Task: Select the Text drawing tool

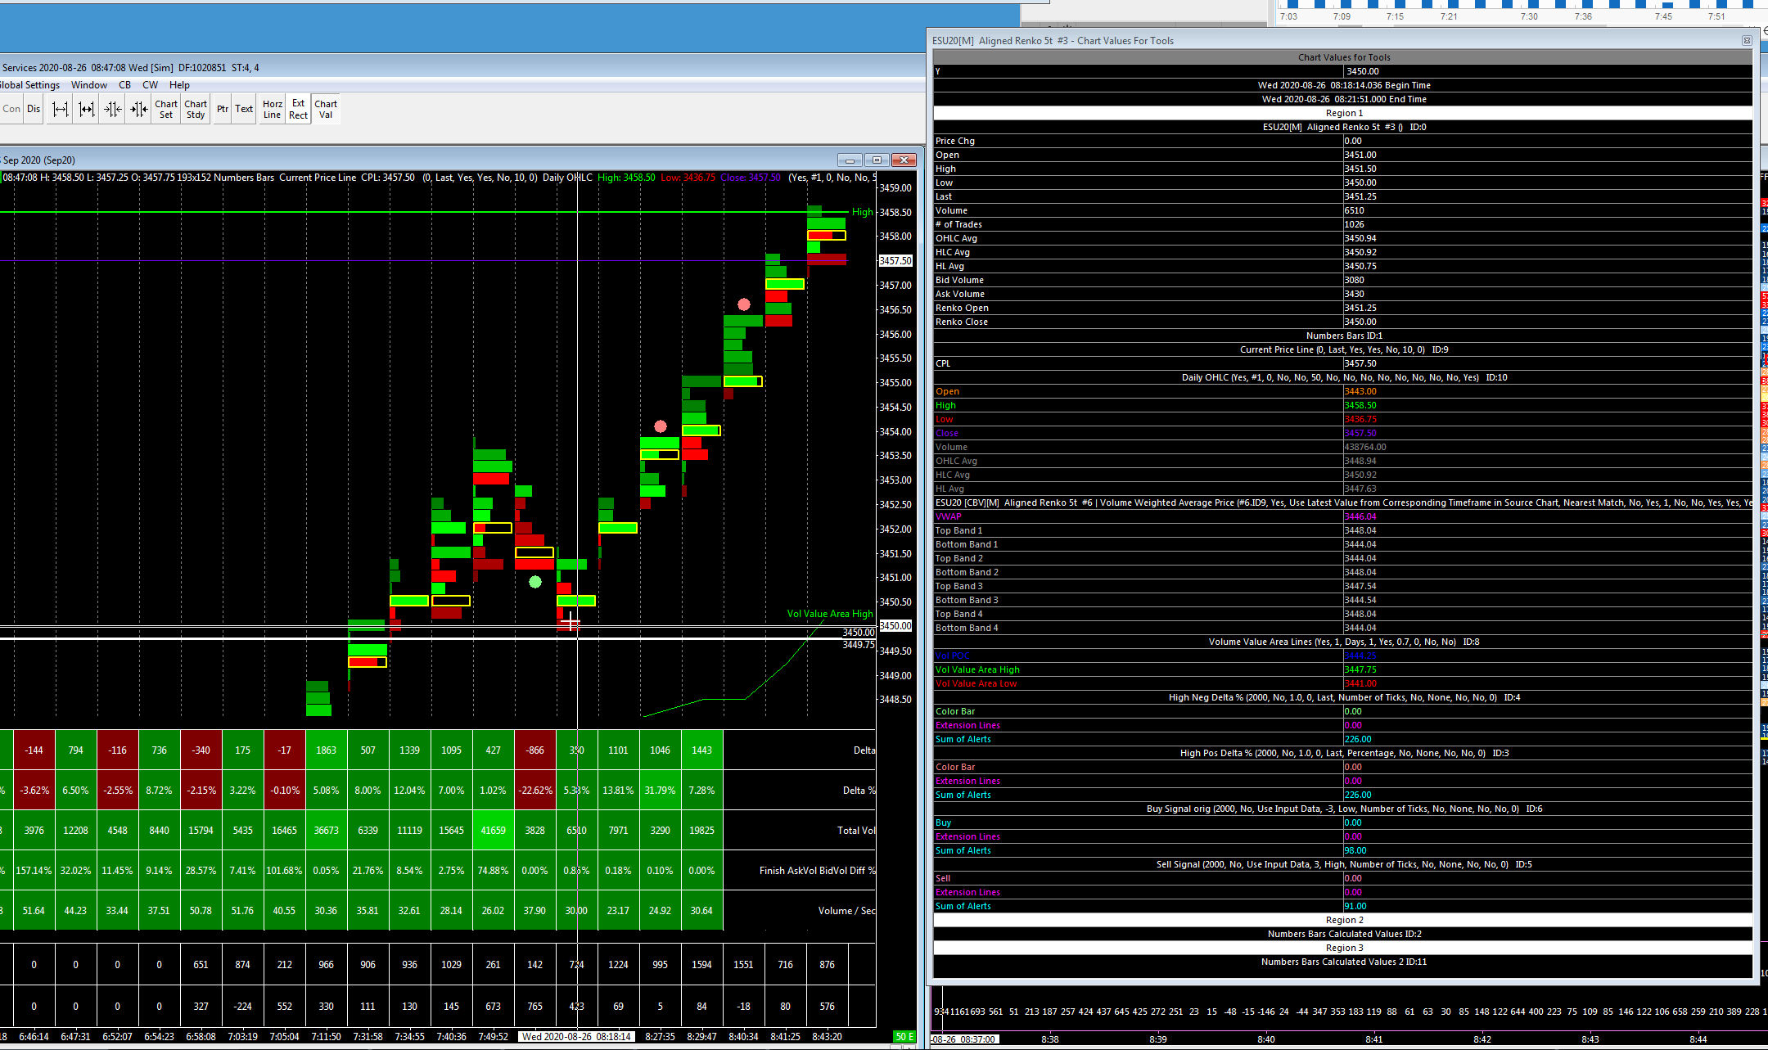Action: tap(244, 109)
